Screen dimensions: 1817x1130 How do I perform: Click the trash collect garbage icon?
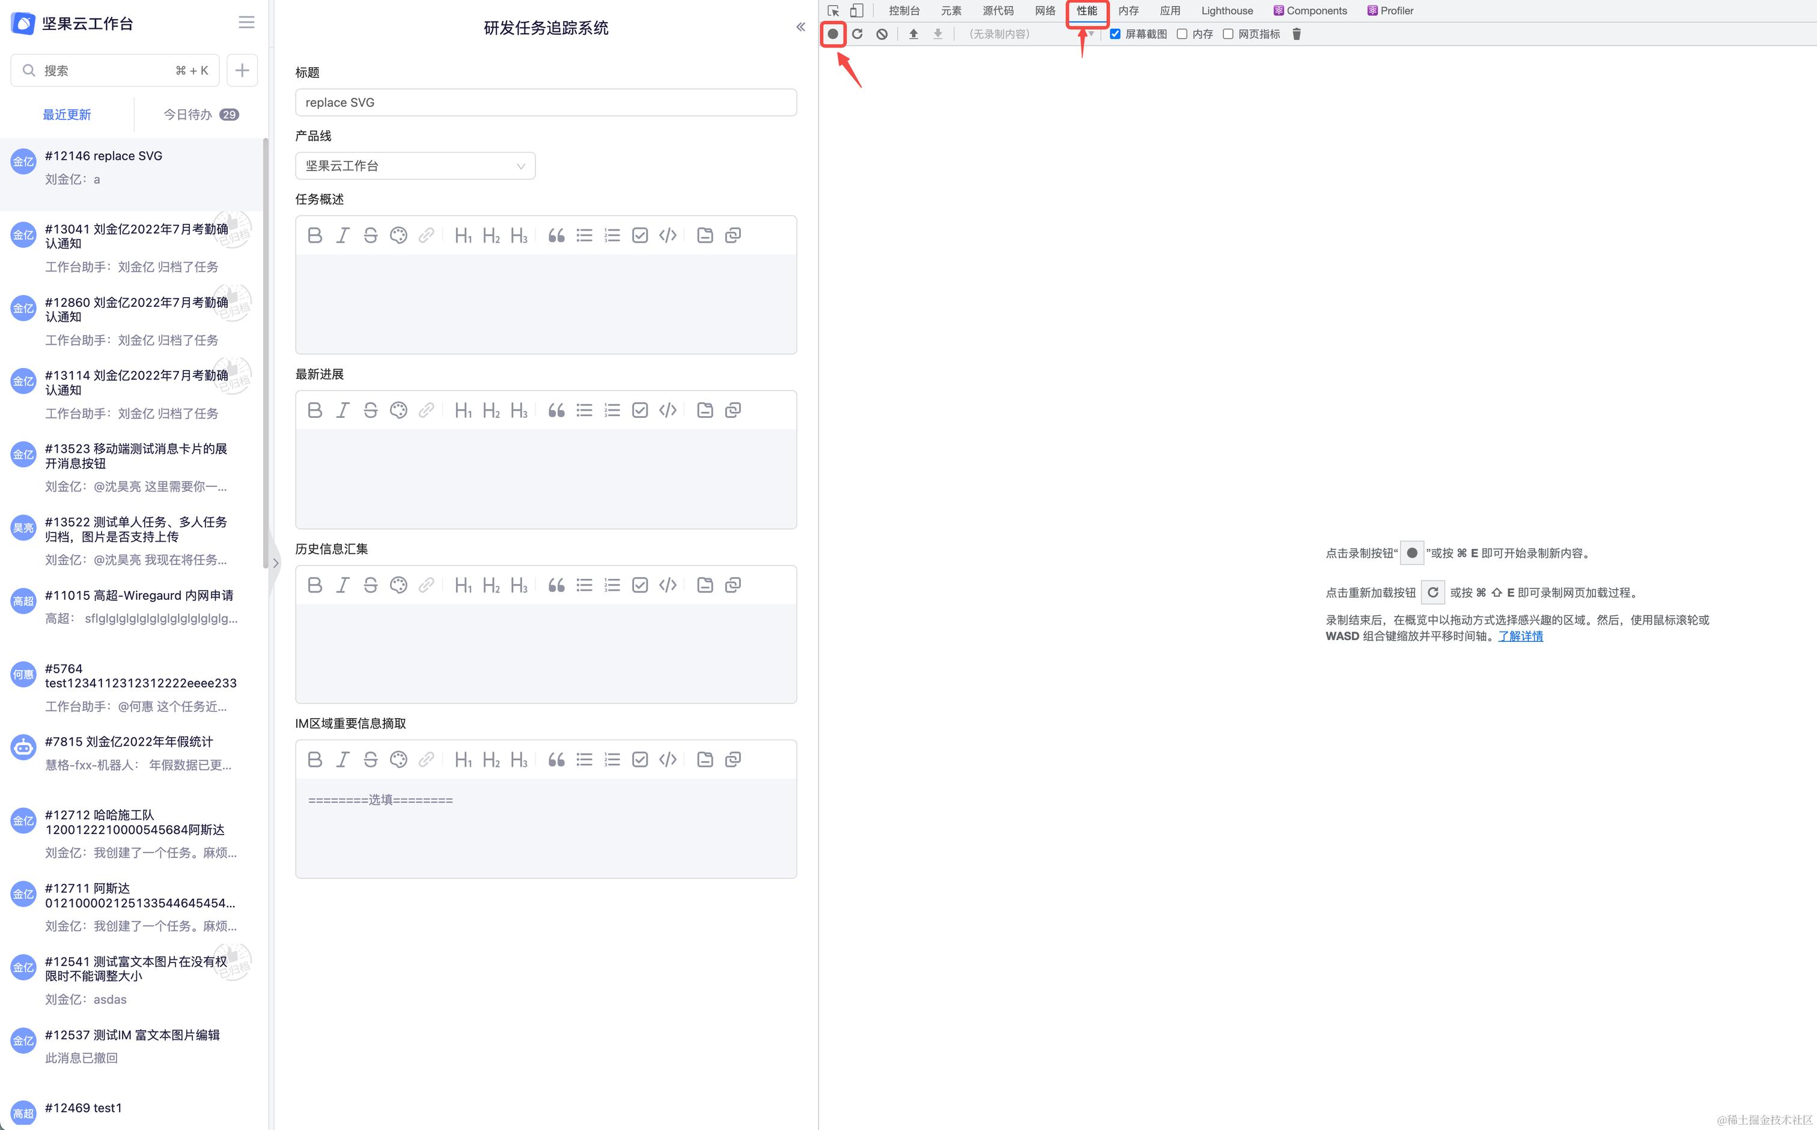click(1297, 34)
